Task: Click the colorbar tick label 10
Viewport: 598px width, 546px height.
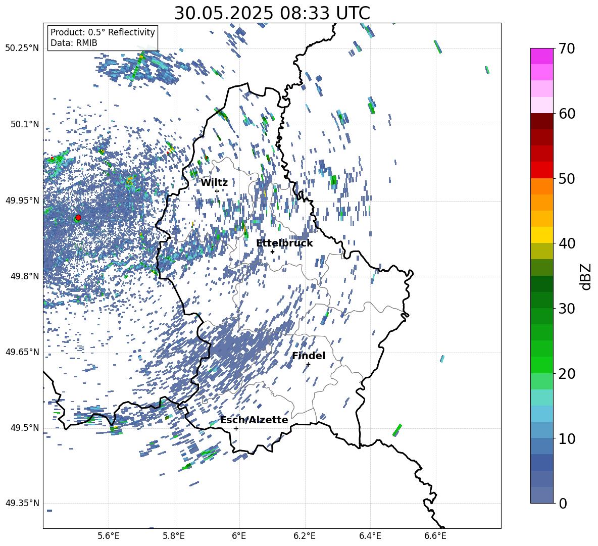Action: point(567,439)
